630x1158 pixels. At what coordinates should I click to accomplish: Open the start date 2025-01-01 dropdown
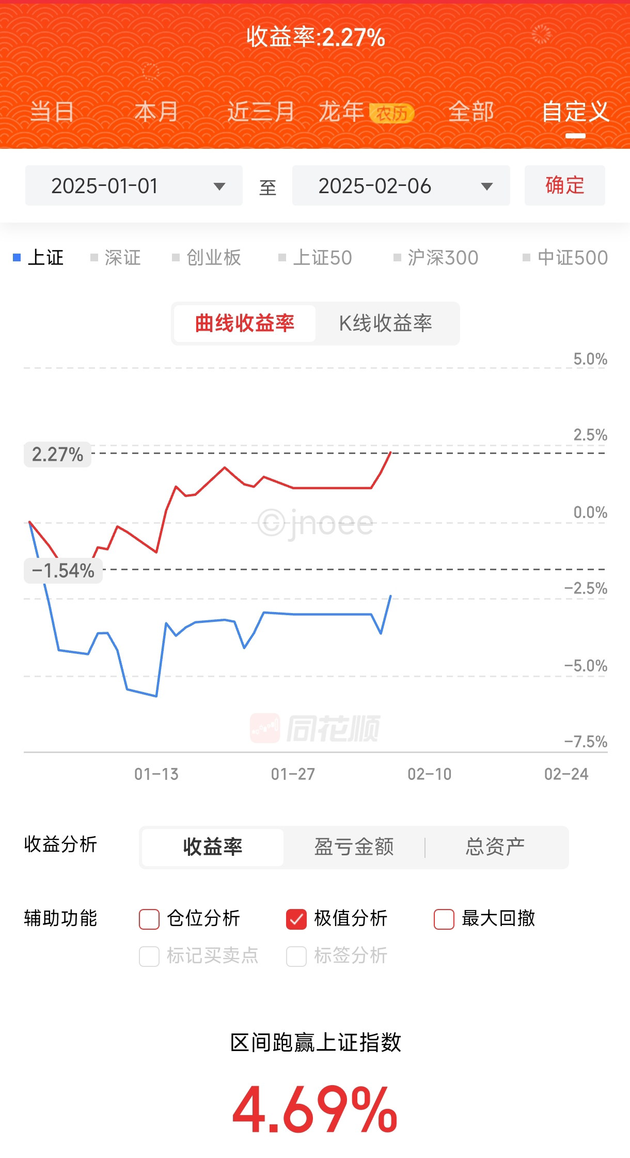[134, 186]
